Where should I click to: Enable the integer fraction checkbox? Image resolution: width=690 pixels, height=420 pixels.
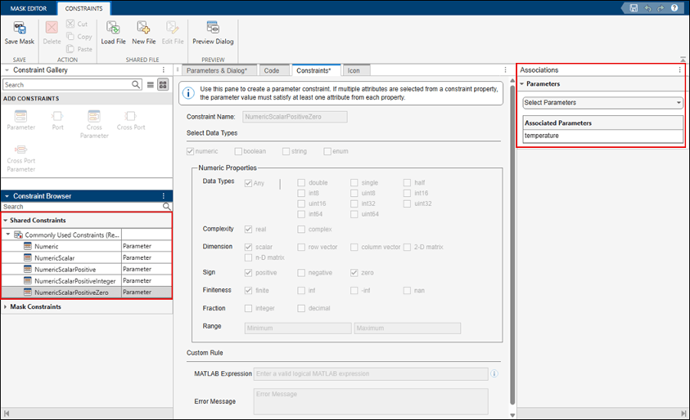tap(248, 308)
